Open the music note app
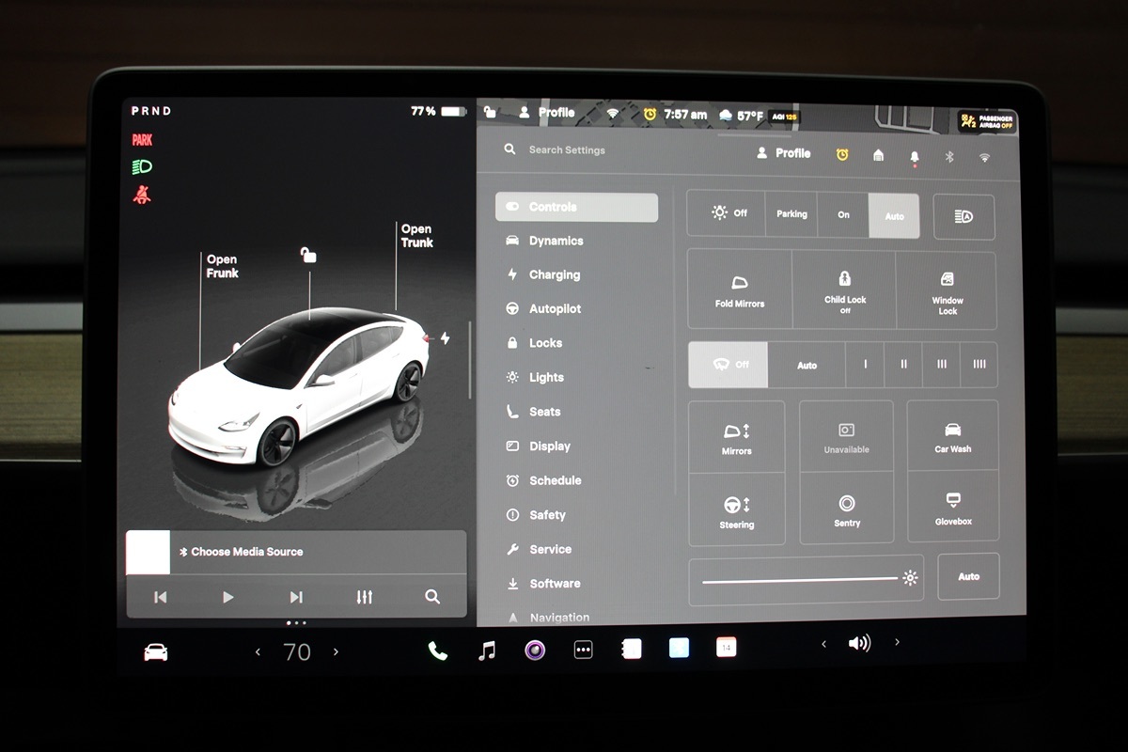Viewport: 1128px width, 752px height. 487,650
